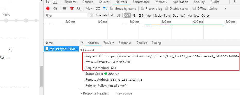Click into the Filter text field
This screenshot has width=240, height=95.
(x=66, y=15)
